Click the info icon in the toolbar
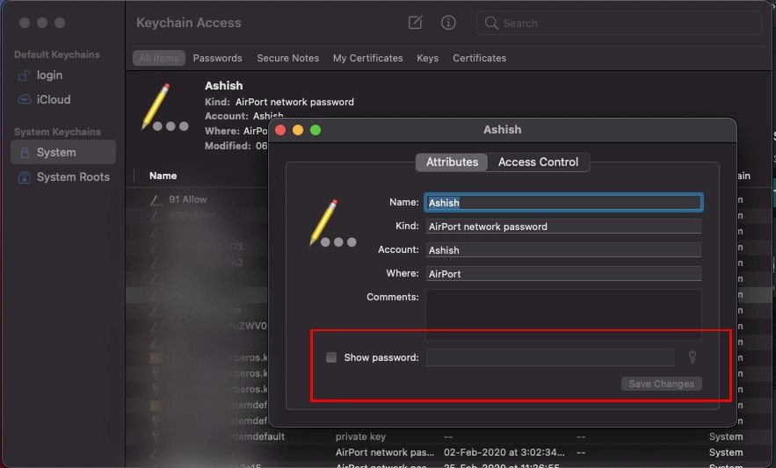 448,22
